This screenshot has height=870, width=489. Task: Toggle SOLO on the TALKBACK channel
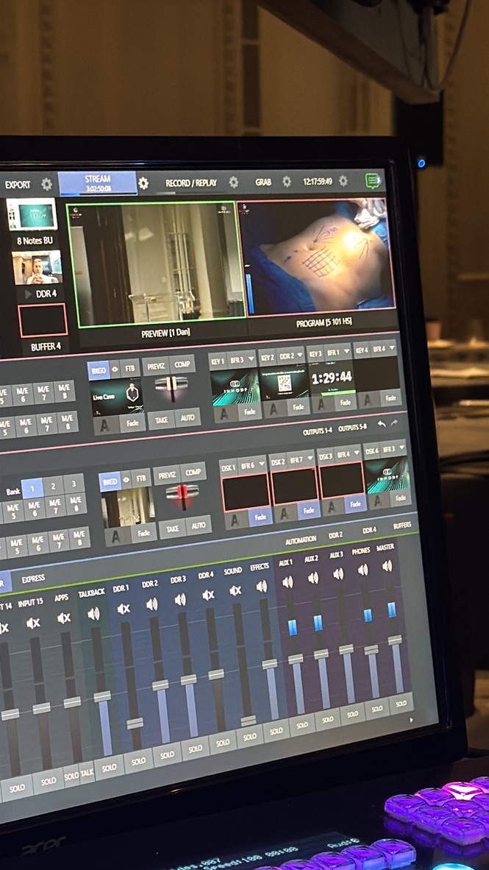109,768
